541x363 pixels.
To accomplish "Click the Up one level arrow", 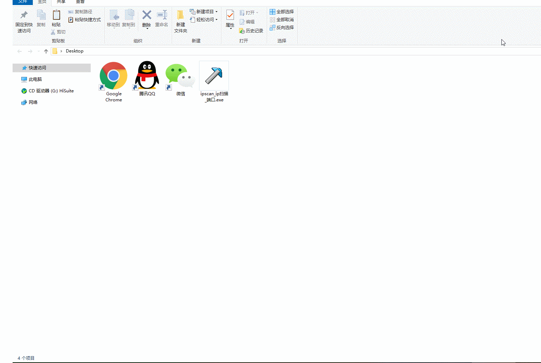I will [46, 51].
